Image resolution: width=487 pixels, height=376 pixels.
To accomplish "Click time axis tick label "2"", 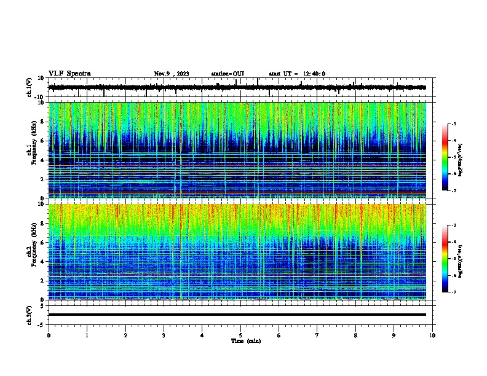I will (125, 335).
